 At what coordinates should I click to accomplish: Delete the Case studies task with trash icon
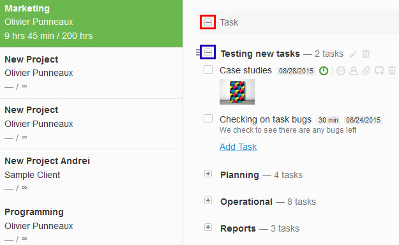392,71
